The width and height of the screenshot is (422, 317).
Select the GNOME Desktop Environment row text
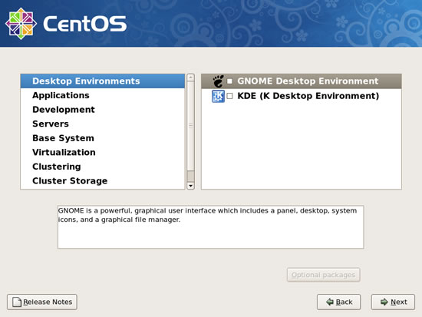point(308,81)
